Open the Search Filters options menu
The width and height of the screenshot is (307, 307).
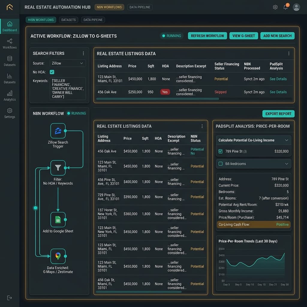(x=83, y=53)
